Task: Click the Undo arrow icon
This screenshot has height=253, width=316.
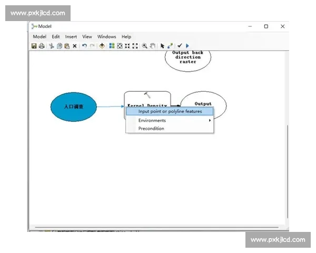Action: tap(84, 46)
